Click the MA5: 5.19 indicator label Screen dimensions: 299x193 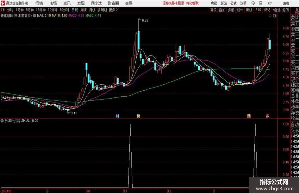click(44, 16)
